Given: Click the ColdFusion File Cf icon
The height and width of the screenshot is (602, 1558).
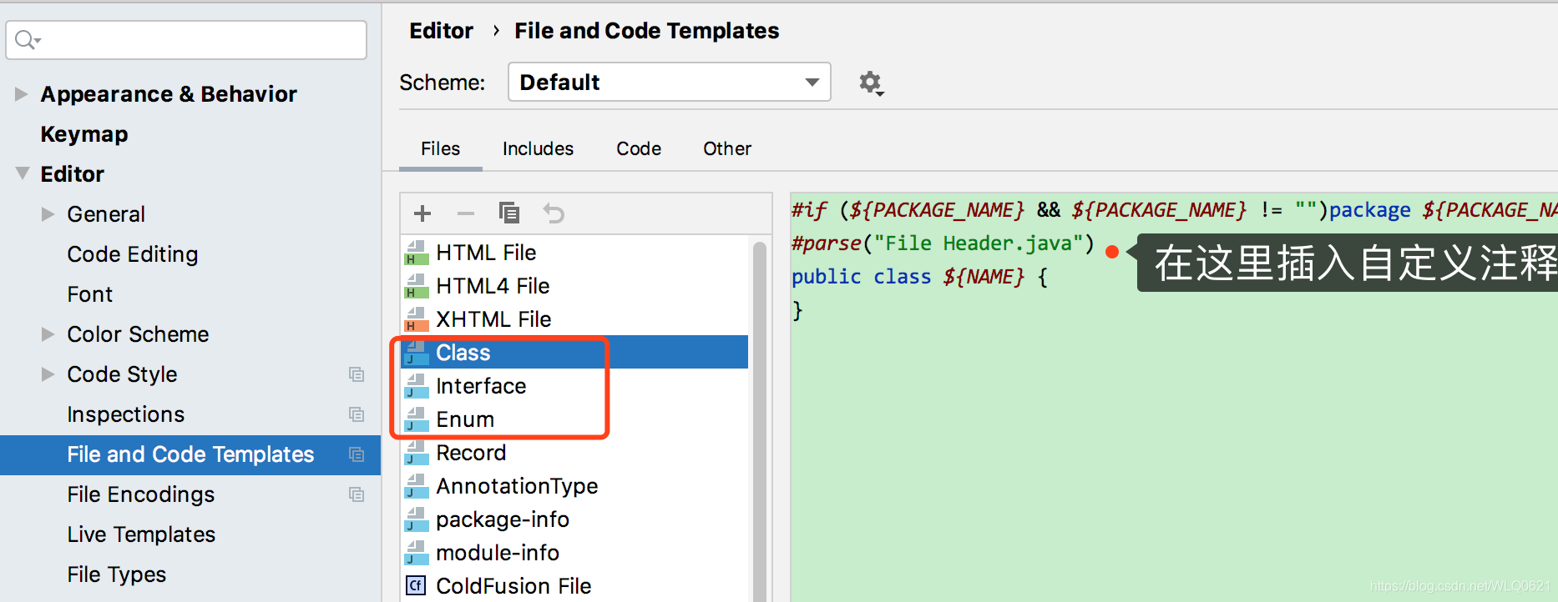Looking at the screenshot, I should 416,585.
